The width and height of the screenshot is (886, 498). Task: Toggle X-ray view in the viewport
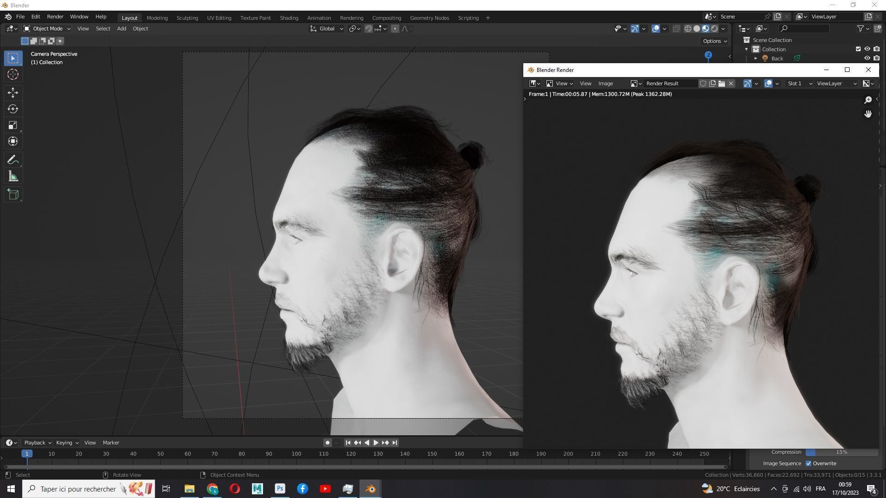676,29
